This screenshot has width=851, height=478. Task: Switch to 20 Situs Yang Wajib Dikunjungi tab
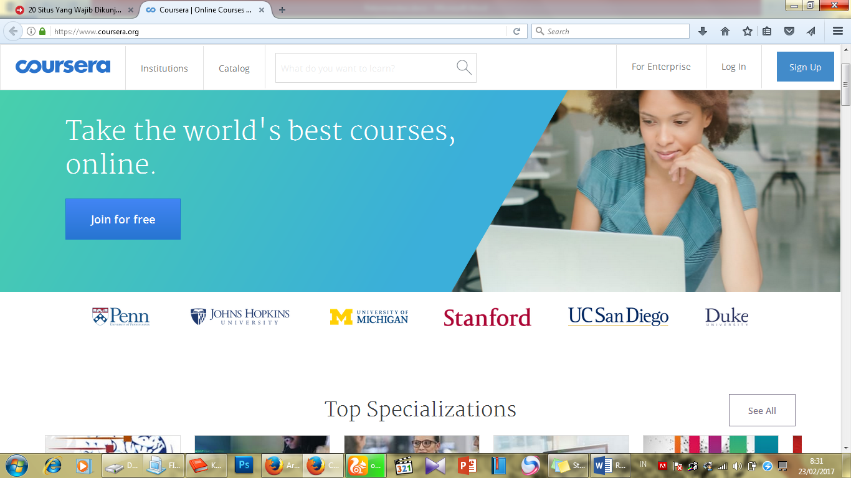click(x=75, y=10)
